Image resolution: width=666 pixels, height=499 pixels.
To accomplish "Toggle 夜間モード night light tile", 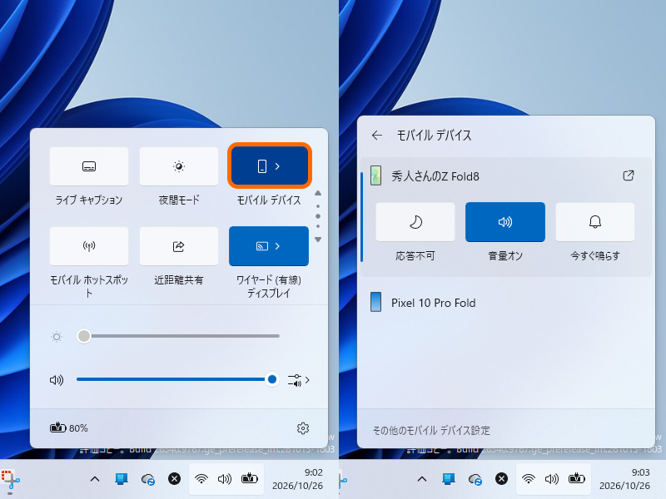I will click(179, 166).
